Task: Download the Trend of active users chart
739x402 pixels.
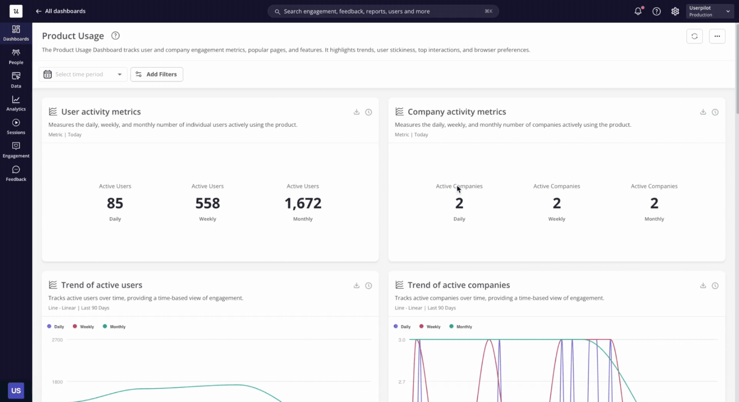Action: (356, 285)
